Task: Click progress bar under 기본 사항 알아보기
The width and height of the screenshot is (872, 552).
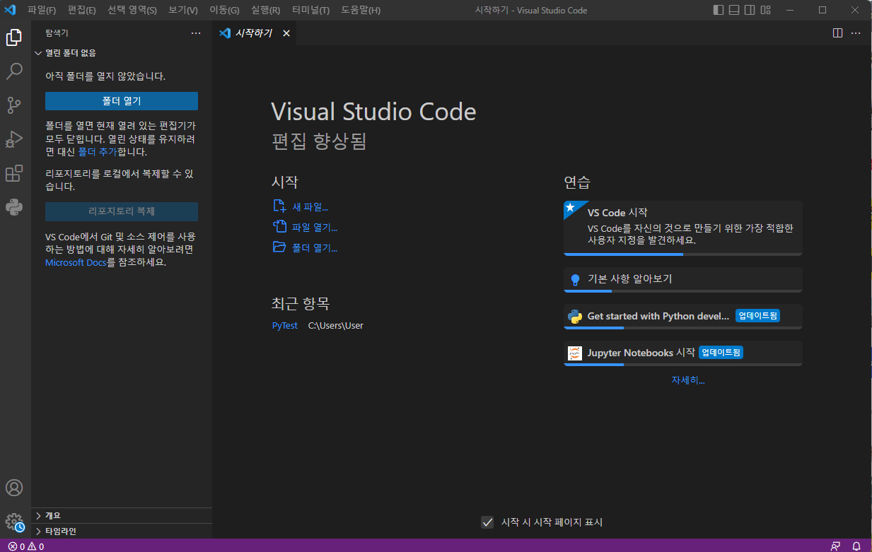Action: click(683, 290)
